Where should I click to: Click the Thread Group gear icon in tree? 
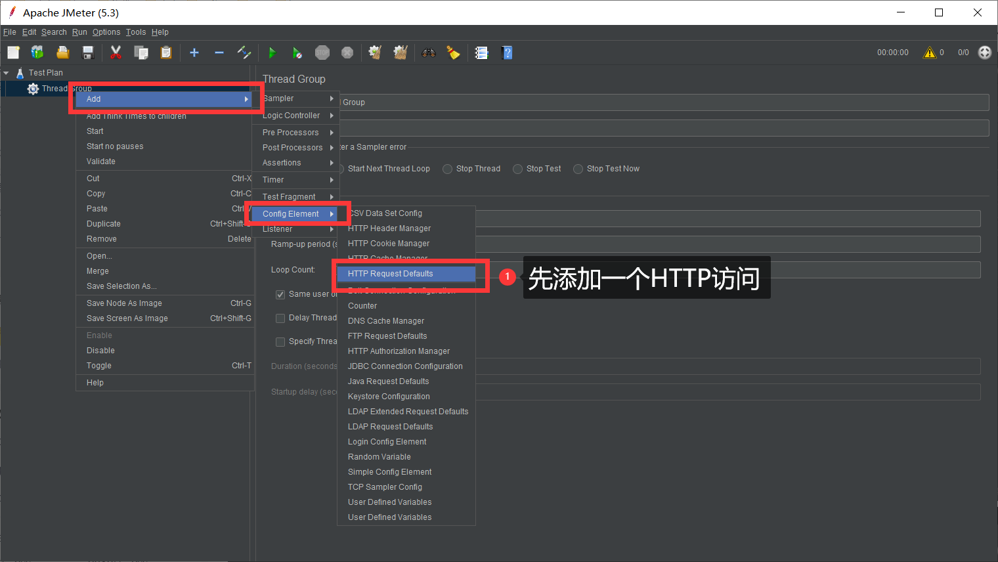pos(33,89)
